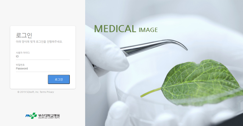Viewport: 243px width, 126px height.
Task: Click the green cross PNUH logo
Action: (33, 116)
